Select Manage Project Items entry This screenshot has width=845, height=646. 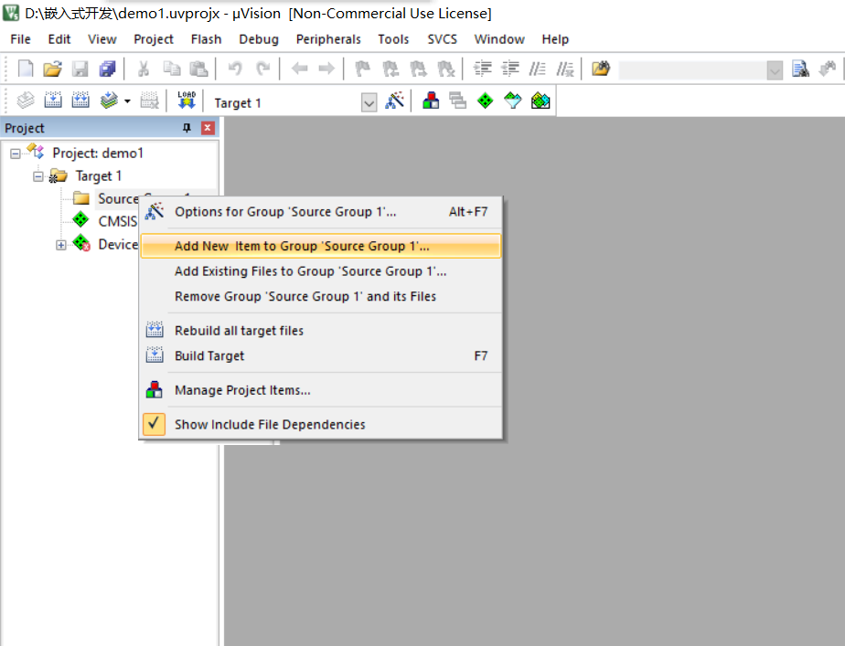[x=321, y=390]
